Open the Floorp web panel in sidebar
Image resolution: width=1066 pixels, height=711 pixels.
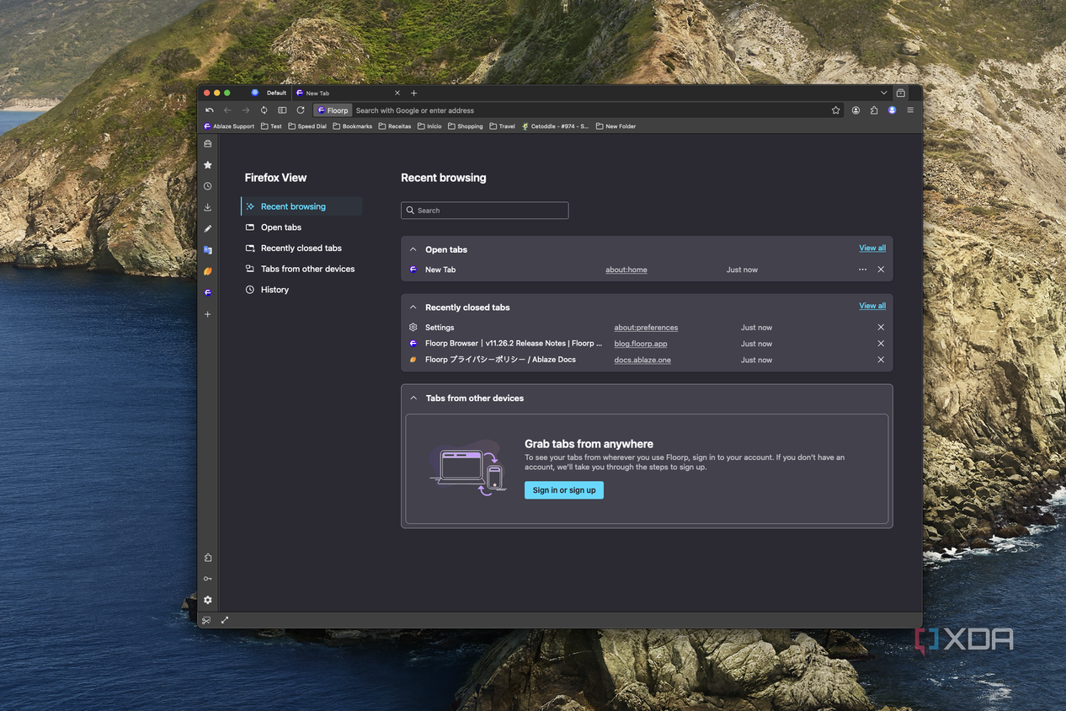[x=208, y=292]
